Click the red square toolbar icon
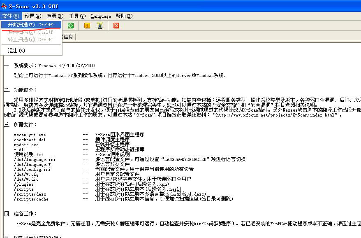Viewport: 361px width, 238px height. point(116,26)
